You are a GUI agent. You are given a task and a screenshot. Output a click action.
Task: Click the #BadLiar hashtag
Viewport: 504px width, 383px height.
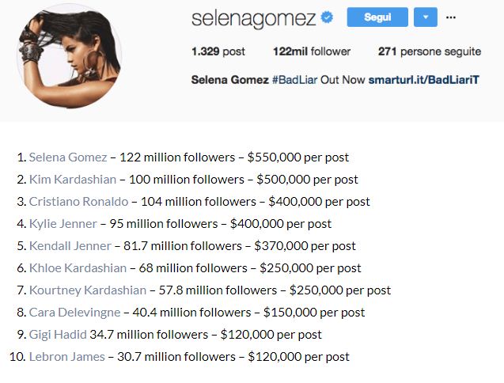[295, 79]
